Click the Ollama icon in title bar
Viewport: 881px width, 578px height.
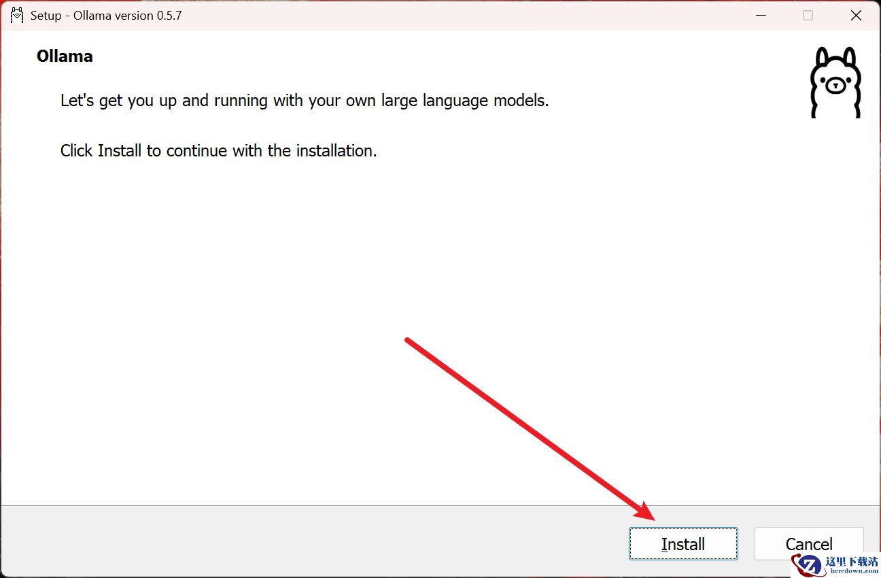point(17,15)
